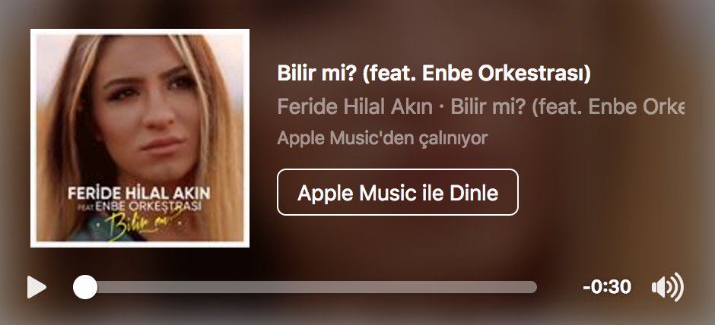This screenshot has width=715, height=325.
Task: Open album name in the gray subtitle line
Action: (x=567, y=107)
